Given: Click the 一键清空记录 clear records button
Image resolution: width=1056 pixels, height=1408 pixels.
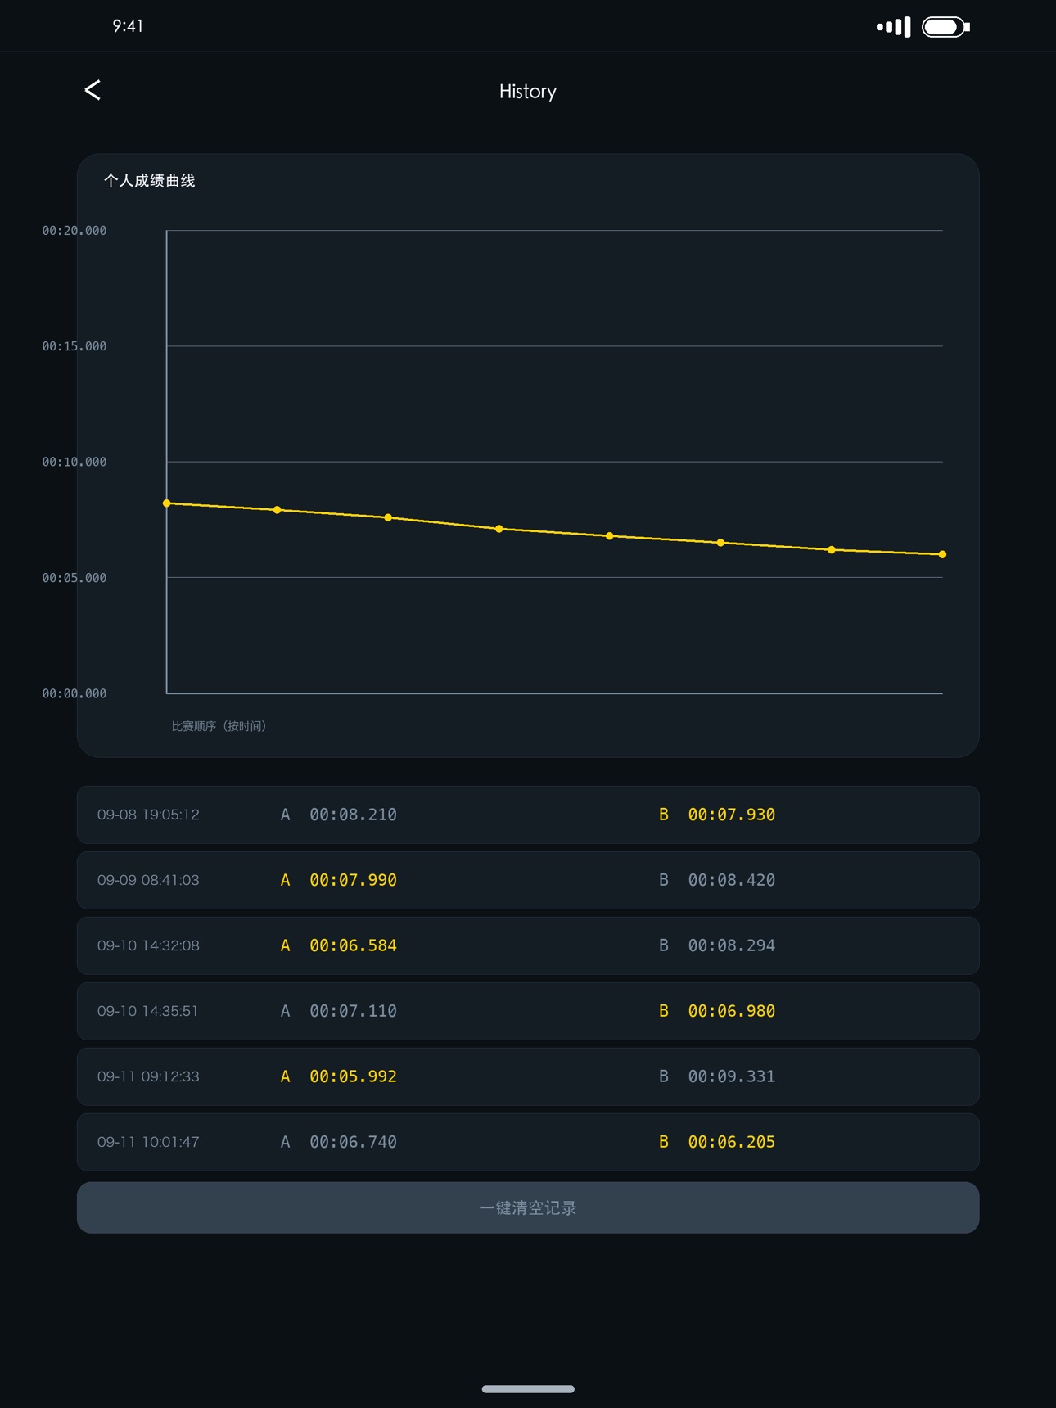Looking at the screenshot, I should (528, 1207).
